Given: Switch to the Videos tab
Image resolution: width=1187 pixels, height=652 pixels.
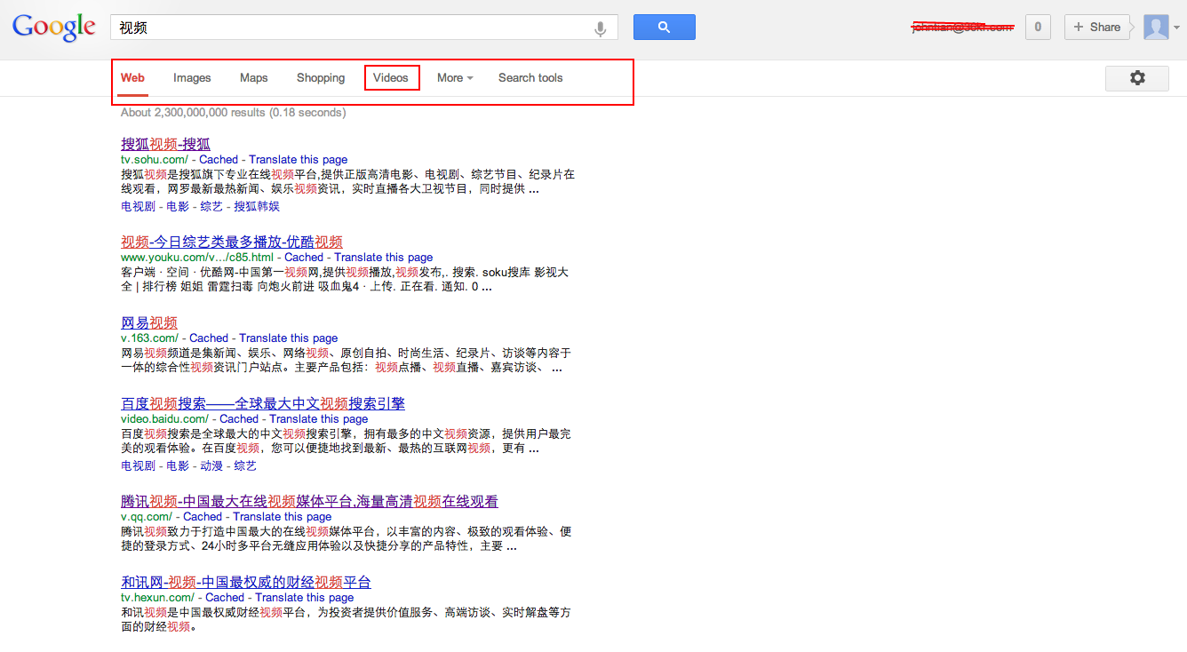Looking at the screenshot, I should [x=391, y=78].
